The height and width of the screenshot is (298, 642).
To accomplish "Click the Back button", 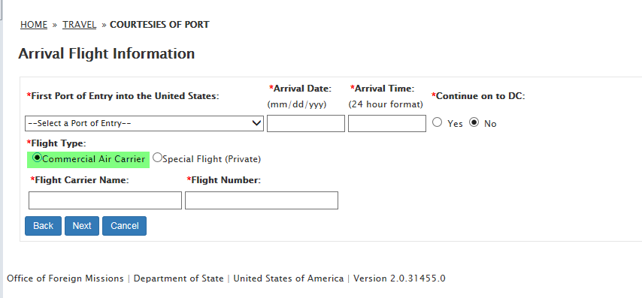I will pos(43,226).
